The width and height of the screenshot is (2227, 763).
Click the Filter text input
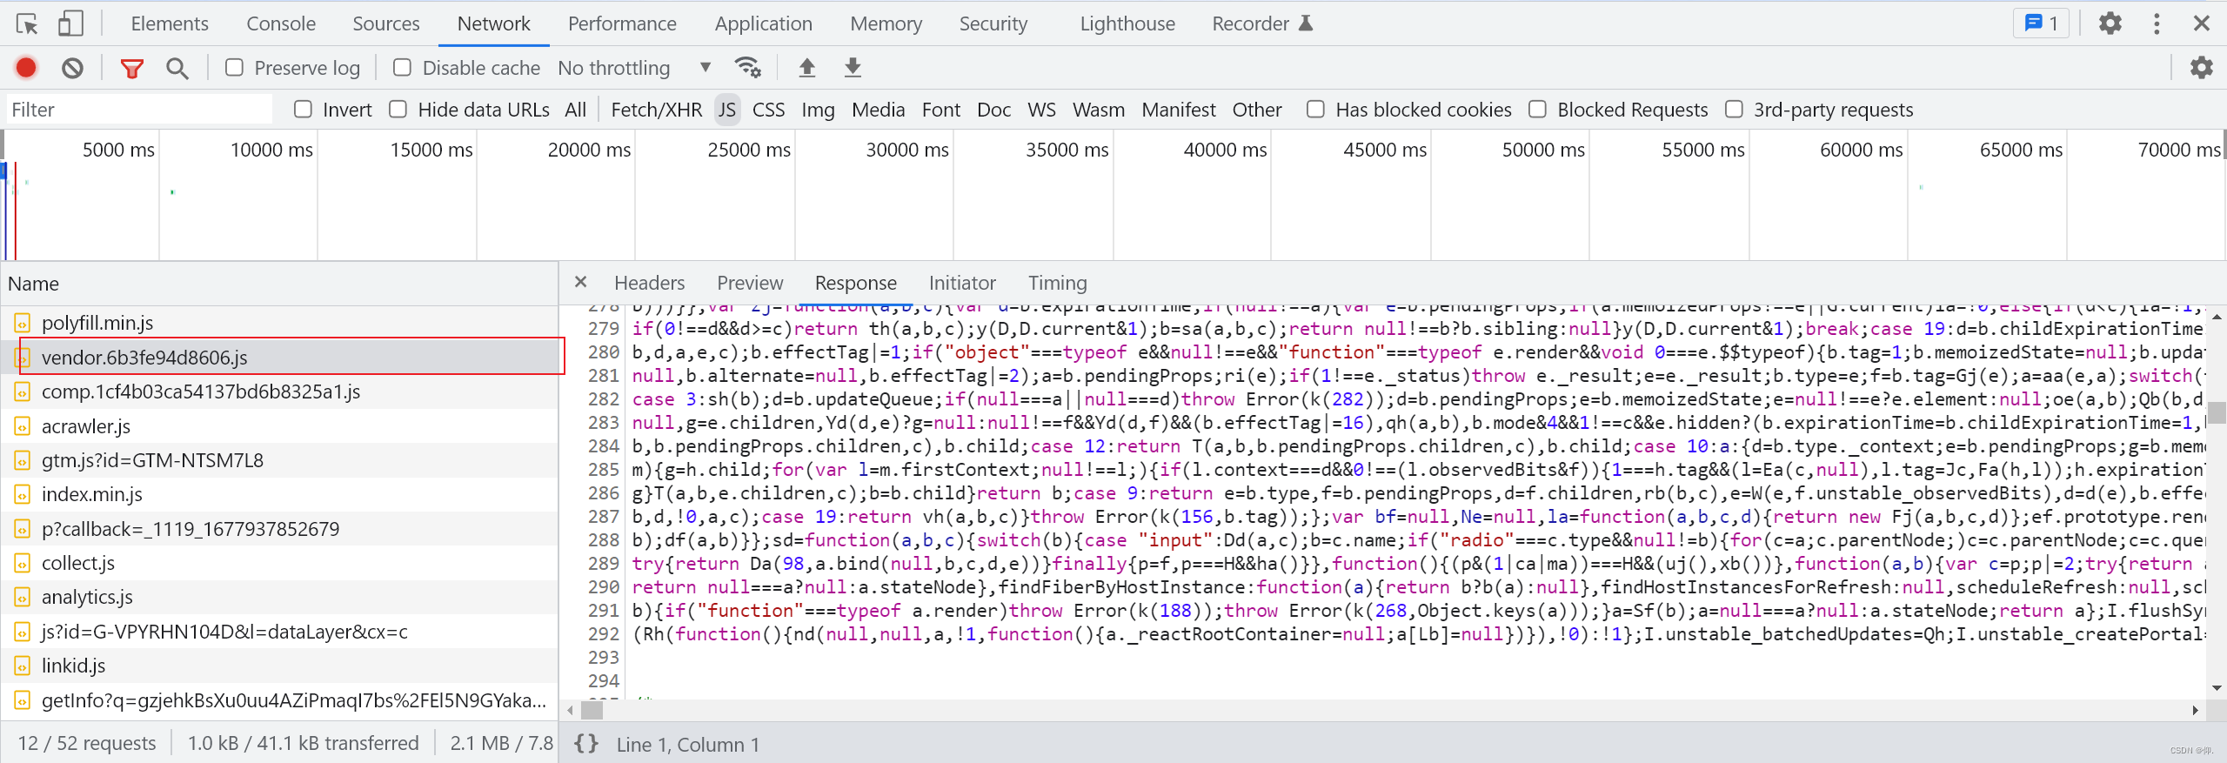coord(138,110)
